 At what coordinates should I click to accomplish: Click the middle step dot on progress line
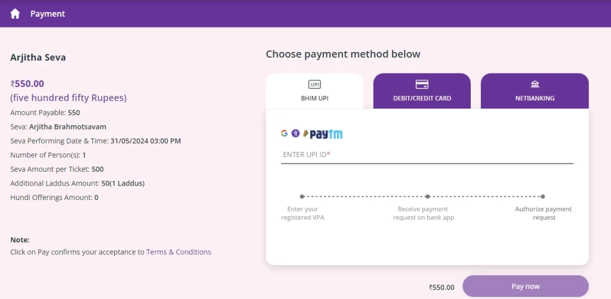coord(427,196)
